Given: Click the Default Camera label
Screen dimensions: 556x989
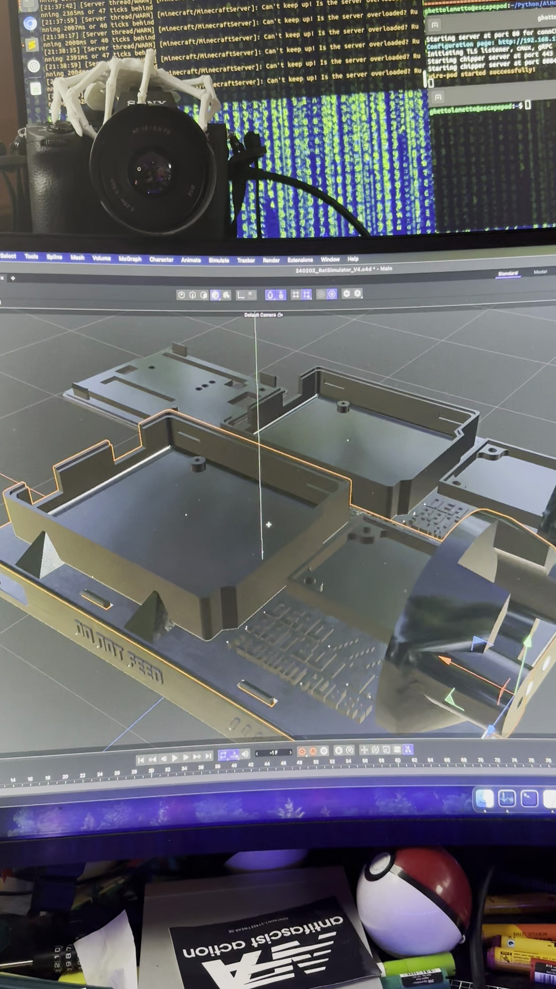Looking at the screenshot, I should pyautogui.click(x=260, y=315).
